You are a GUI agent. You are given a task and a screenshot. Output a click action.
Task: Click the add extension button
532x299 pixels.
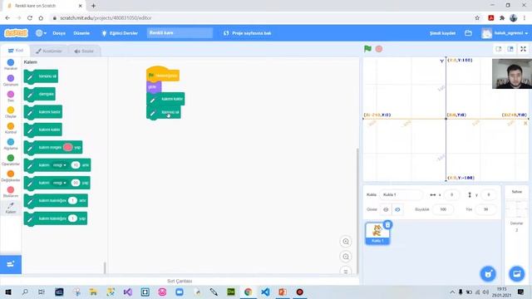11,264
